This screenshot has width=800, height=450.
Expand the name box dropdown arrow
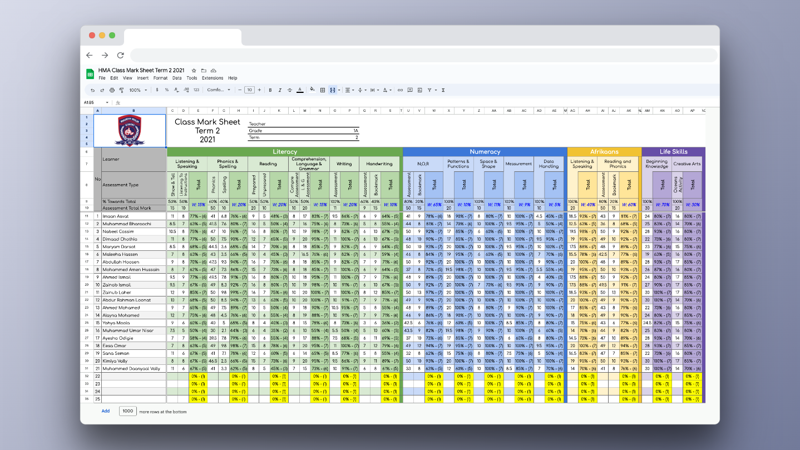(x=106, y=102)
